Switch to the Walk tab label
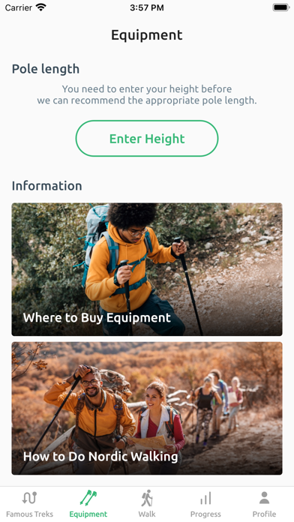The image size is (294, 522). 147,514
